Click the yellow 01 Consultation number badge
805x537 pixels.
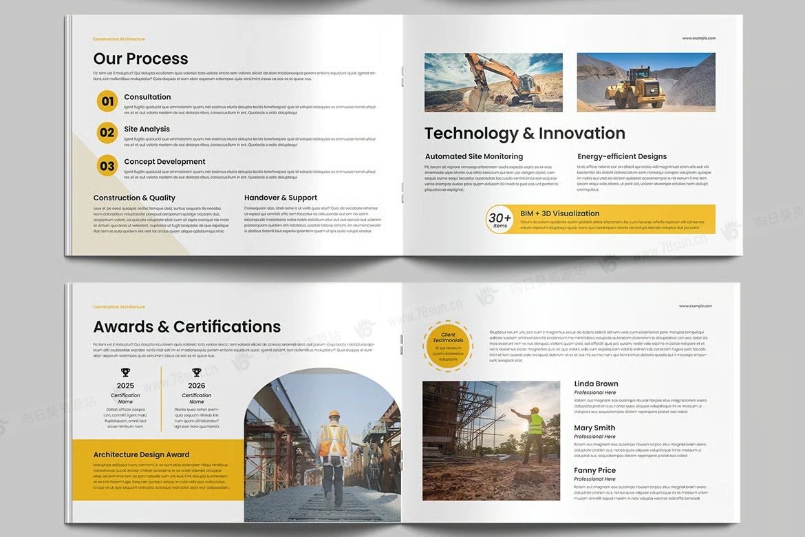click(x=107, y=101)
